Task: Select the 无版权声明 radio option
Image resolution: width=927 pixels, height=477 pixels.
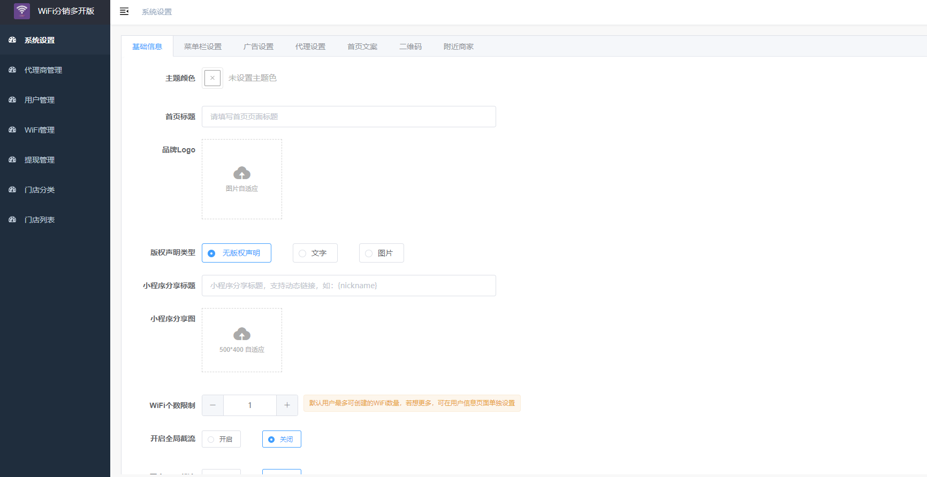Action: click(212, 253)
